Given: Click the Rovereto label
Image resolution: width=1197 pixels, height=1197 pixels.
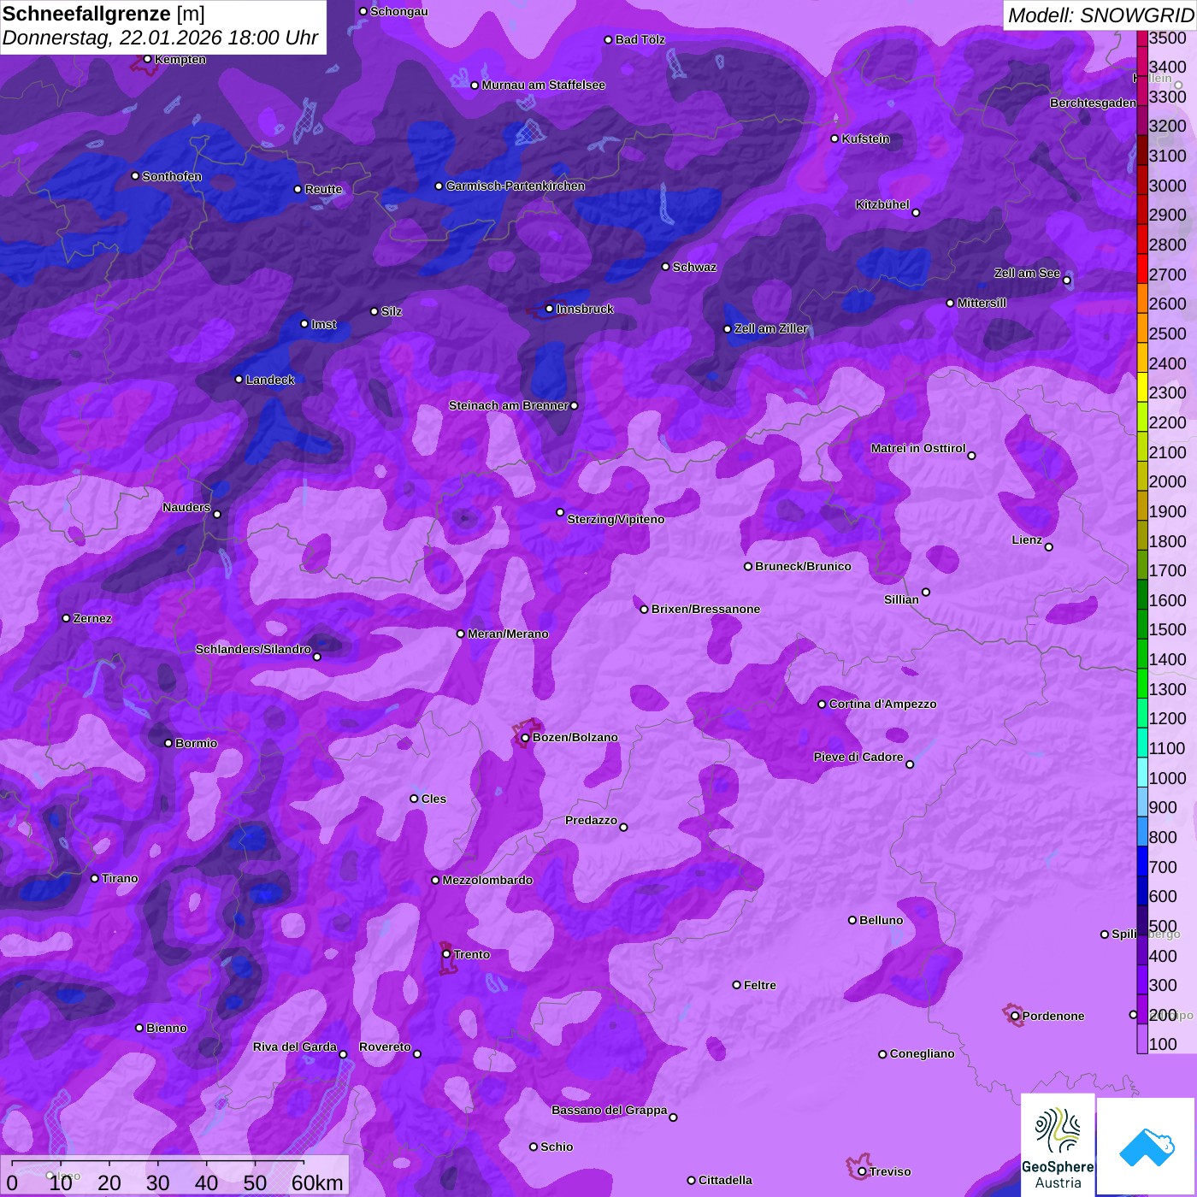Looking at the screenshot, I should [x=385, y=1047].
